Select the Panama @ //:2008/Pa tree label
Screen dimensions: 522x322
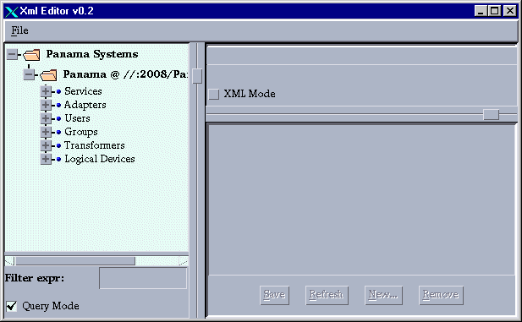125,74
